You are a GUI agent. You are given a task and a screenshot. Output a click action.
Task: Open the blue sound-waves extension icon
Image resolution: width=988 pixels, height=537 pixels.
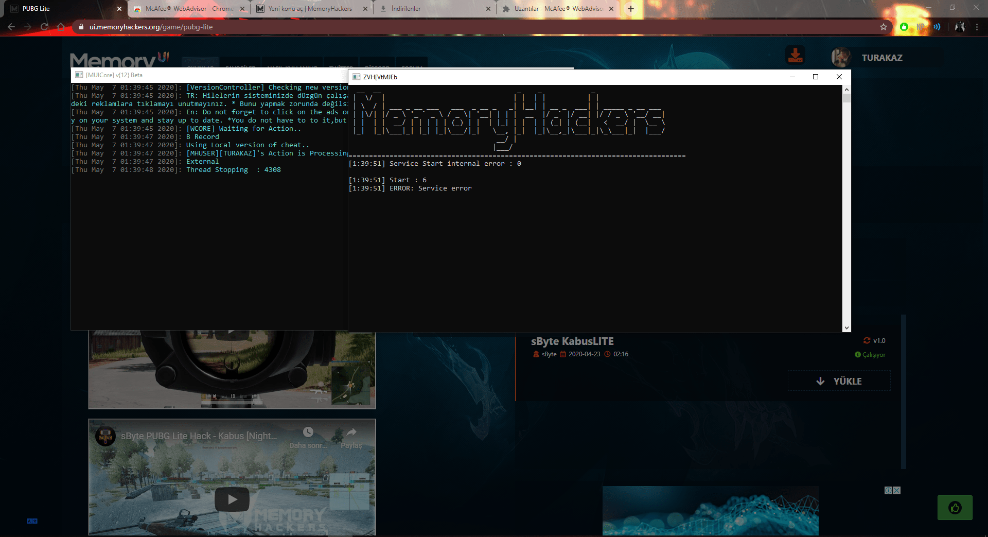click(x=937, y=27)
